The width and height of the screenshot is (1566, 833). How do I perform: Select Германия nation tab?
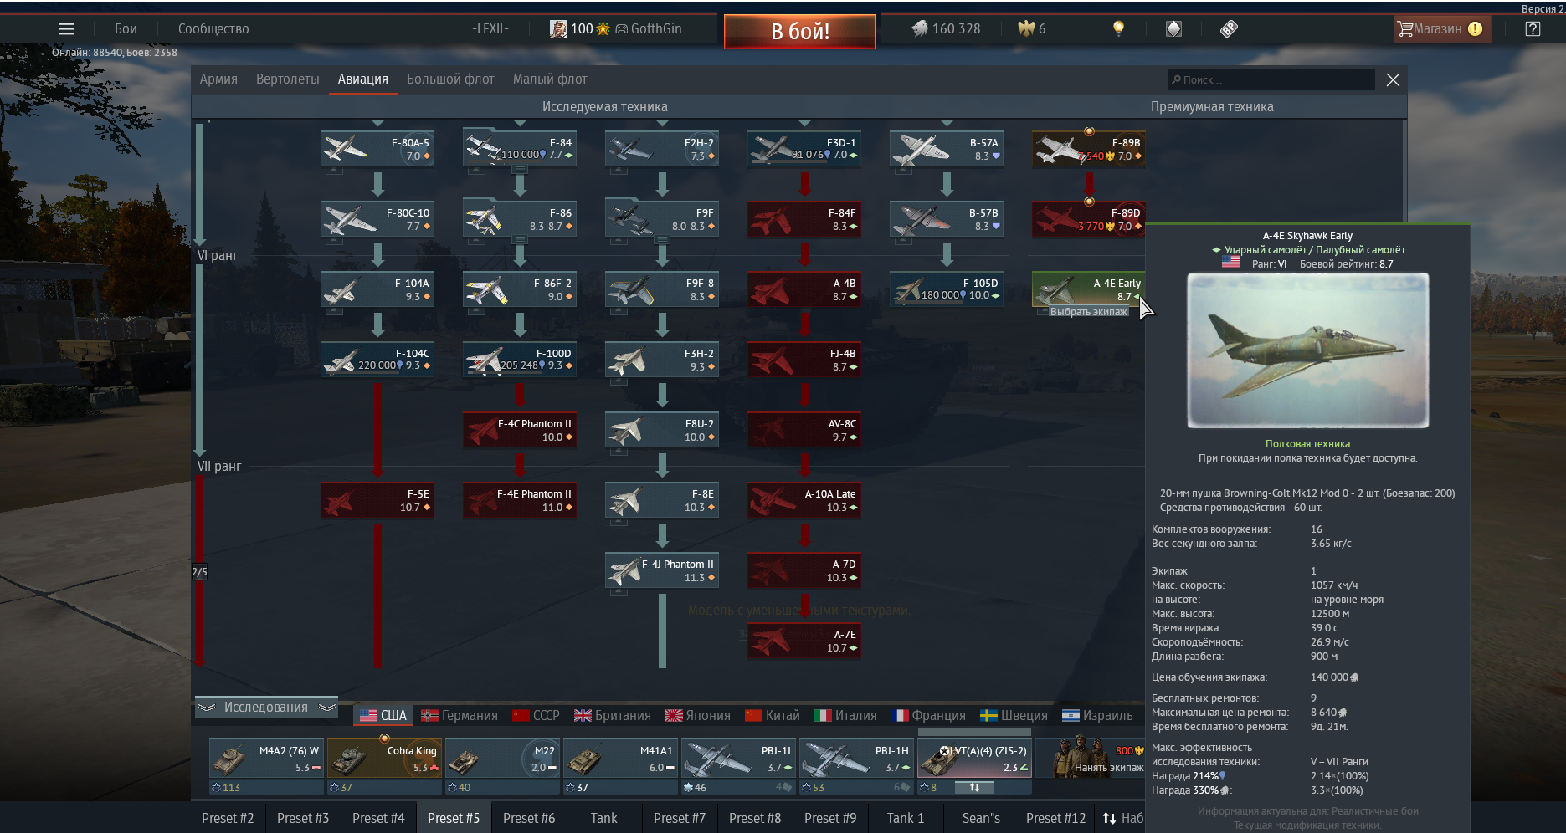[460, 716]
